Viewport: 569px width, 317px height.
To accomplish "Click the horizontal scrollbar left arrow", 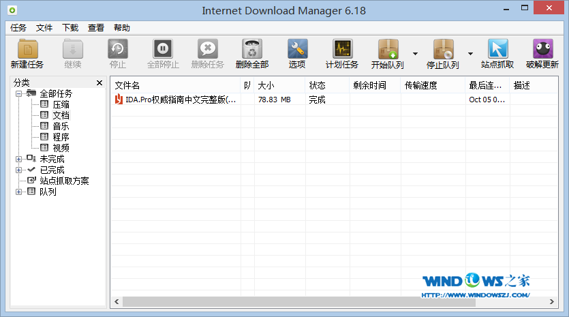I will (x=117, y=302).
